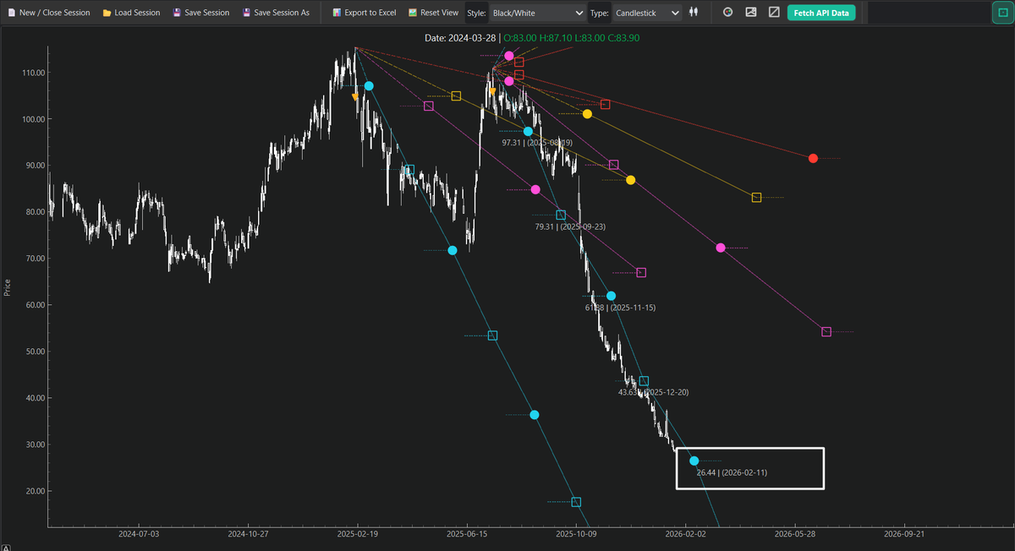Image resolution: width=1015 pixels, height=551 pixels.
Task: Click the small A icon in bottom-left corner
Action: pos(6,546)
